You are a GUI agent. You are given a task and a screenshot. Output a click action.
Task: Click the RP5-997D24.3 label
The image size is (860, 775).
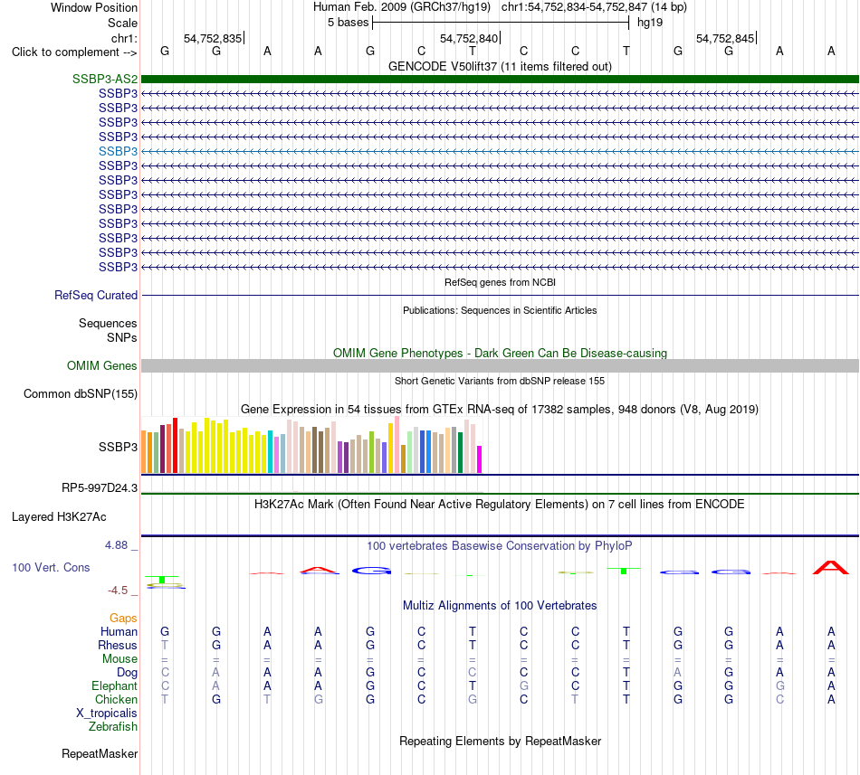tap(100, 487)
